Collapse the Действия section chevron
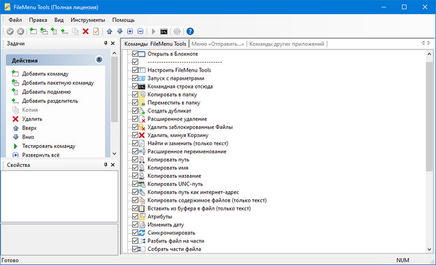Viewport: 436px width, 265px height. [x=99, y=60]
